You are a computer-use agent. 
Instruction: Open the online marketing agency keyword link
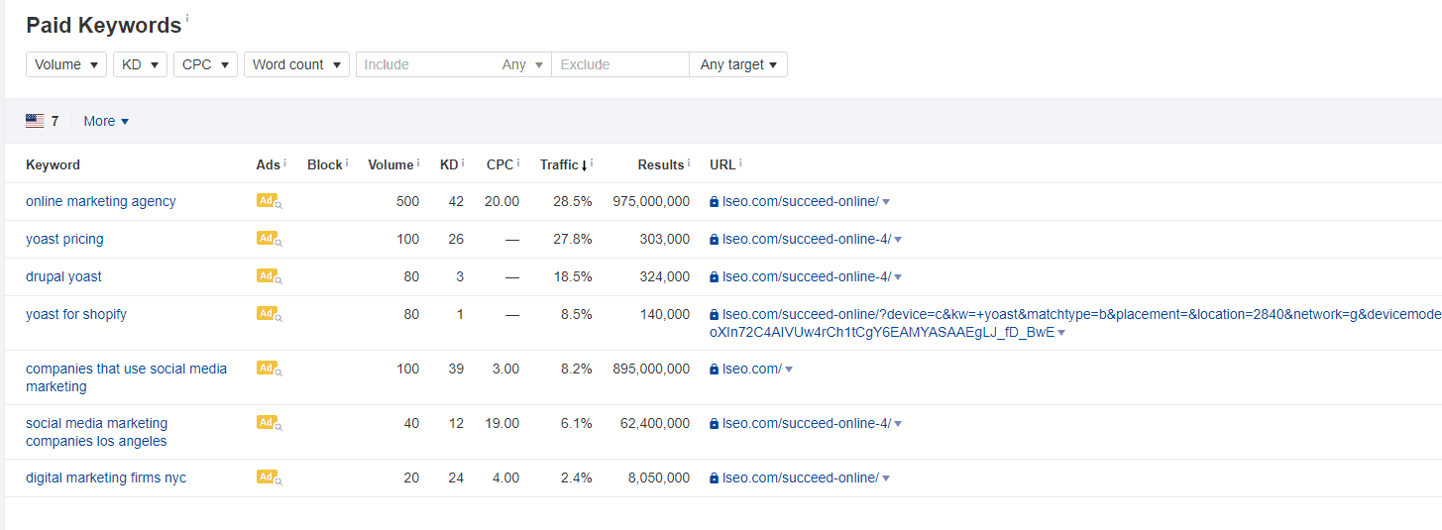tap(101, 201)
